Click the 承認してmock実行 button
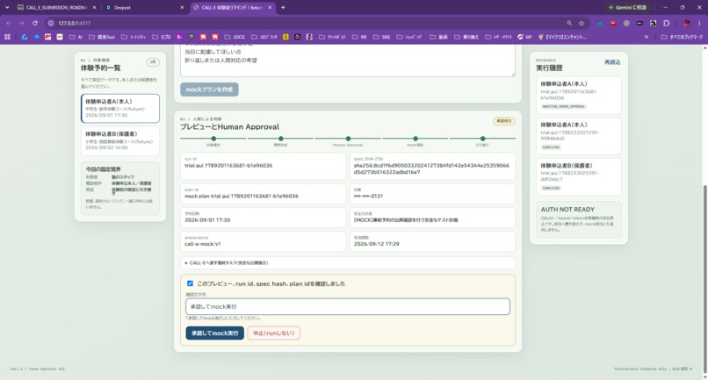The height and width of the screenshot is (380, 708). pos(215,333)
